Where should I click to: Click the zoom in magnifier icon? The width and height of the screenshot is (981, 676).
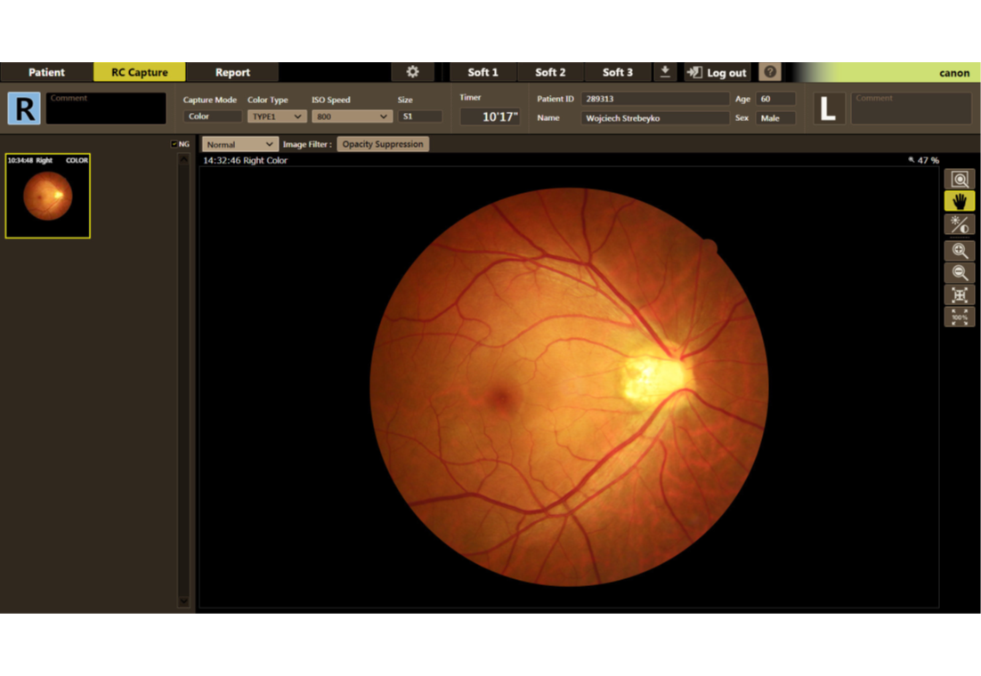[959, 251]
